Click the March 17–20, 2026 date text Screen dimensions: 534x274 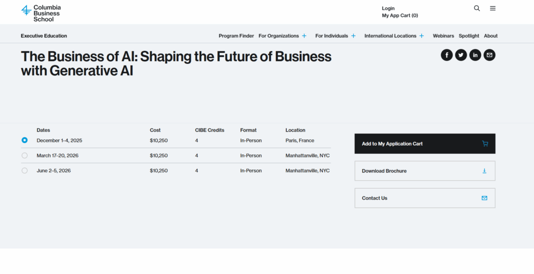coord(57,155)
